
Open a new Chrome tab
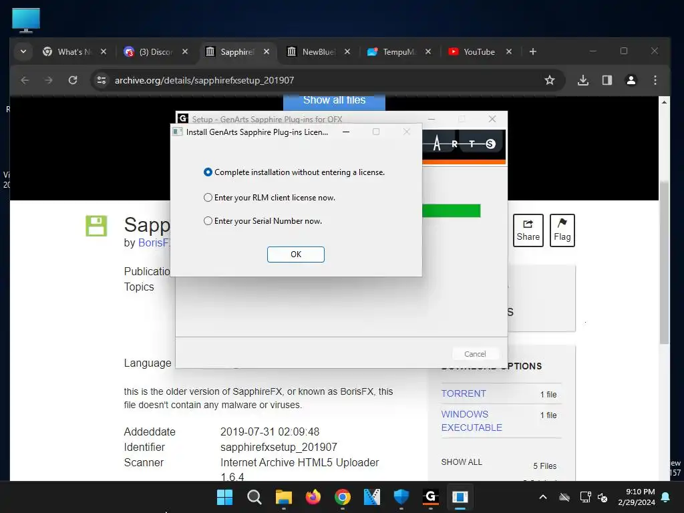pos(532,51)
